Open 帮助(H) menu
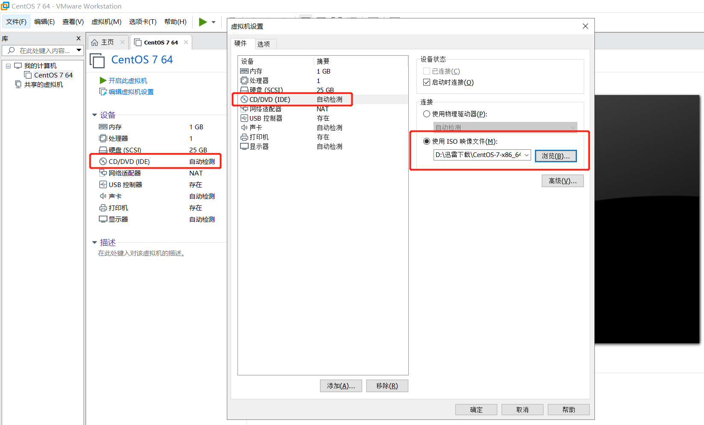The height and width of the screenshot is (425, 704). pos(175,21)
